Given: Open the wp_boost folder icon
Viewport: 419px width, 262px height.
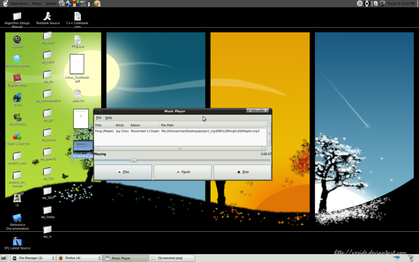Looking at the screenshot, I should [x=47, y=36].
